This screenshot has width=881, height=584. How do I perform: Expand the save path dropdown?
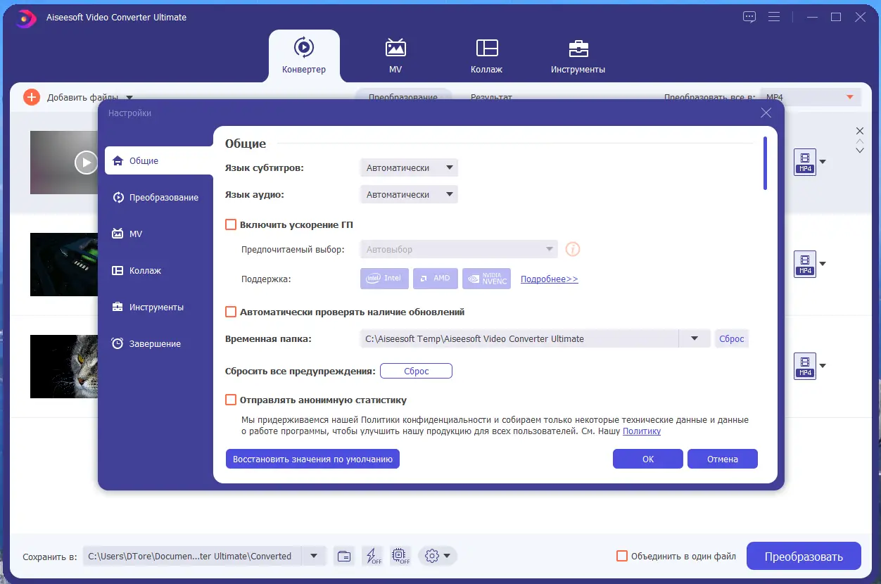(x=314, y=556)
